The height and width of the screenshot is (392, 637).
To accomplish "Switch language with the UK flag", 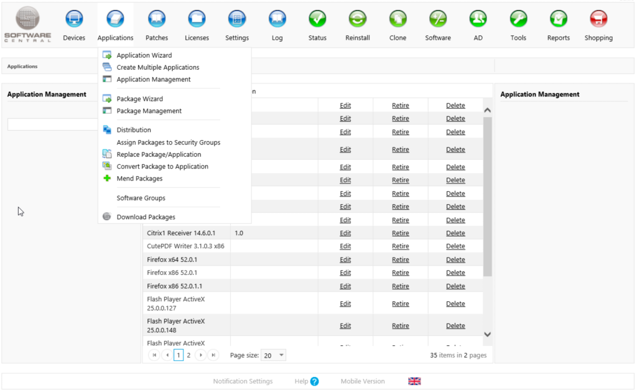I will click(x=414, y=381).
